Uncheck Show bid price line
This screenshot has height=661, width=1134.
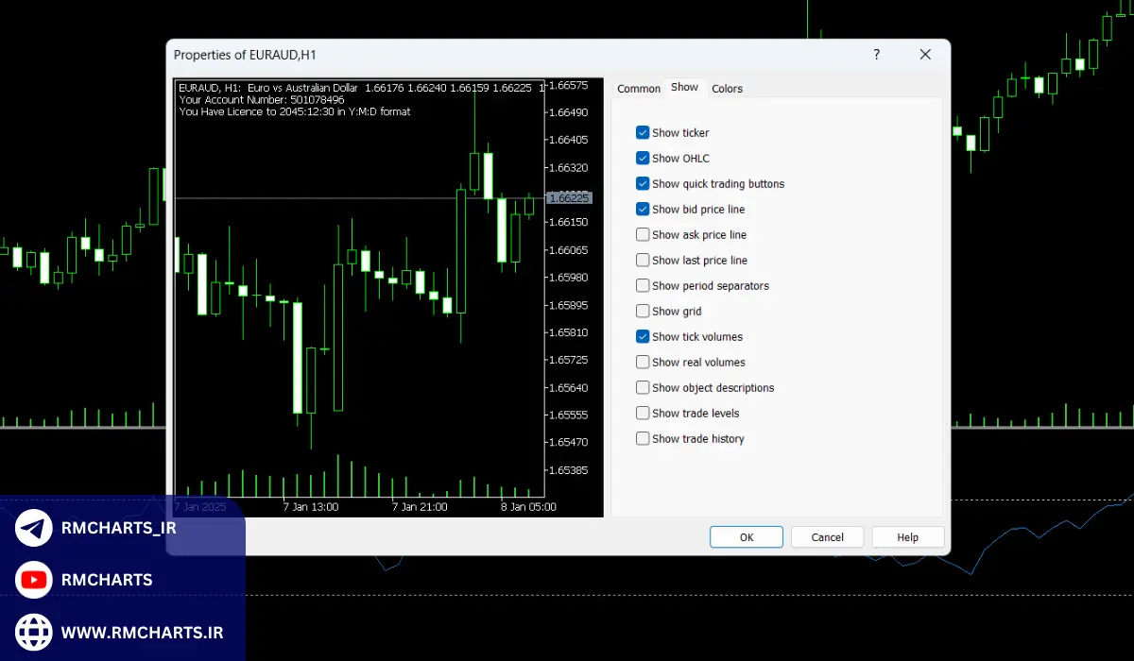pyautogui.click(x=644, y=210)
